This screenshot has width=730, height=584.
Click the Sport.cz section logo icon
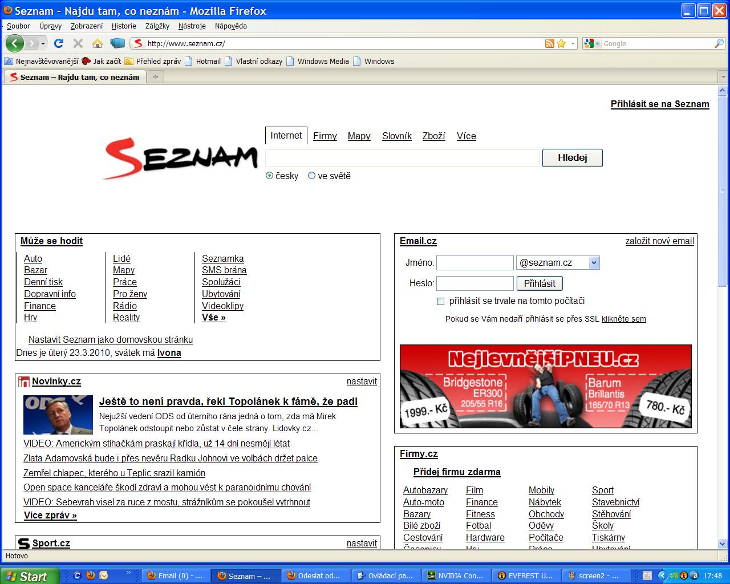24,544
